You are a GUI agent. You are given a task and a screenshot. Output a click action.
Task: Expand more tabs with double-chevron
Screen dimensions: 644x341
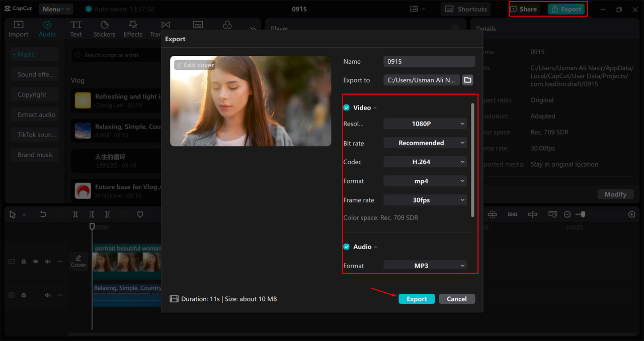tap(253, 29)
